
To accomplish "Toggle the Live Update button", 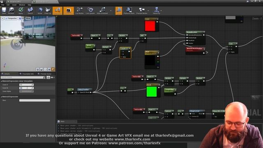I will pyautogui.click(x=90, y=11).
